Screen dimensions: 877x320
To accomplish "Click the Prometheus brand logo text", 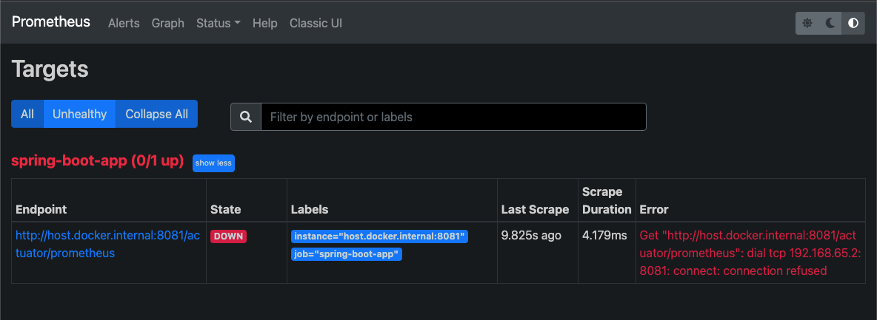I will pyautogui.click(x=51, y=22).
